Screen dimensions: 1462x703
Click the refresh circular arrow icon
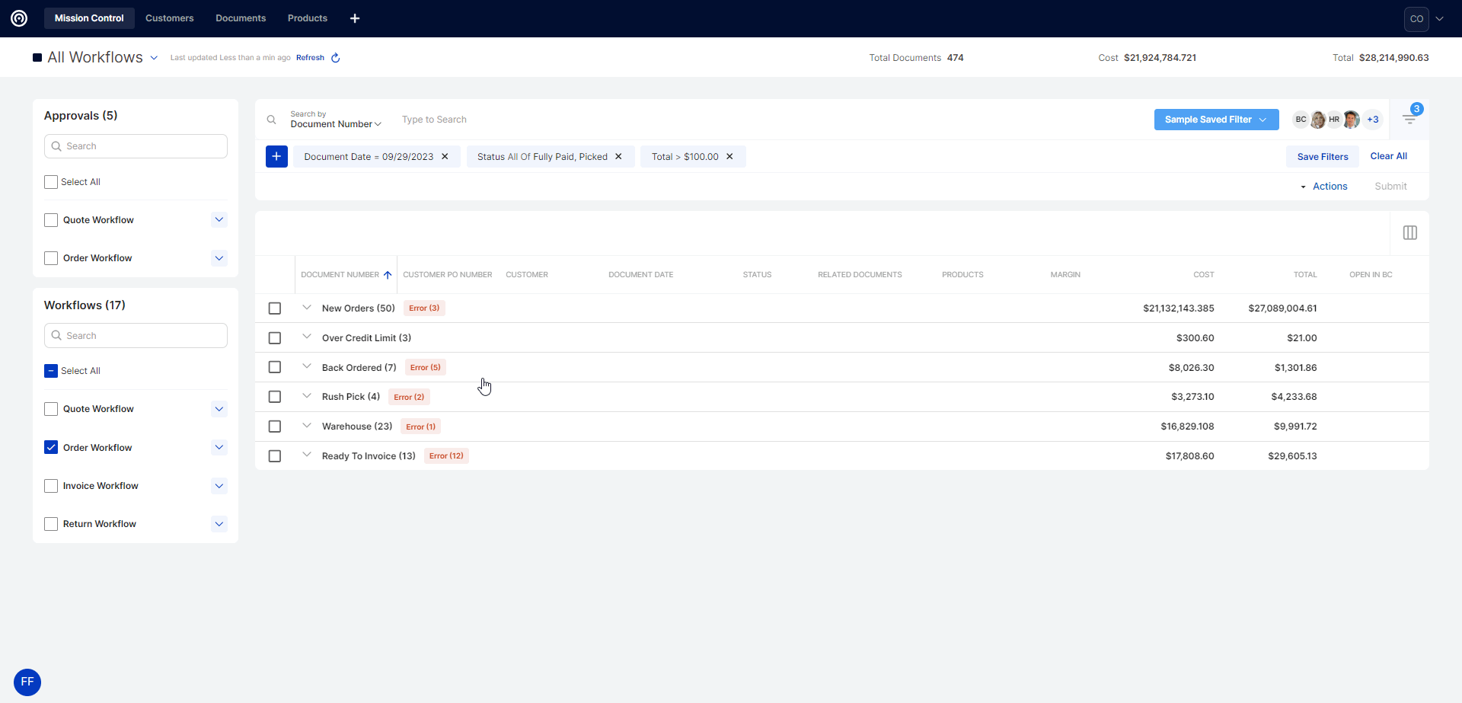click(x=335, y=58)
